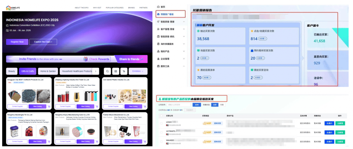The width and height of the screenshot is (353, 149).
Task: Click the 智能获客-慧搜 sidebar icon
Action: click(x=158, y=22)
